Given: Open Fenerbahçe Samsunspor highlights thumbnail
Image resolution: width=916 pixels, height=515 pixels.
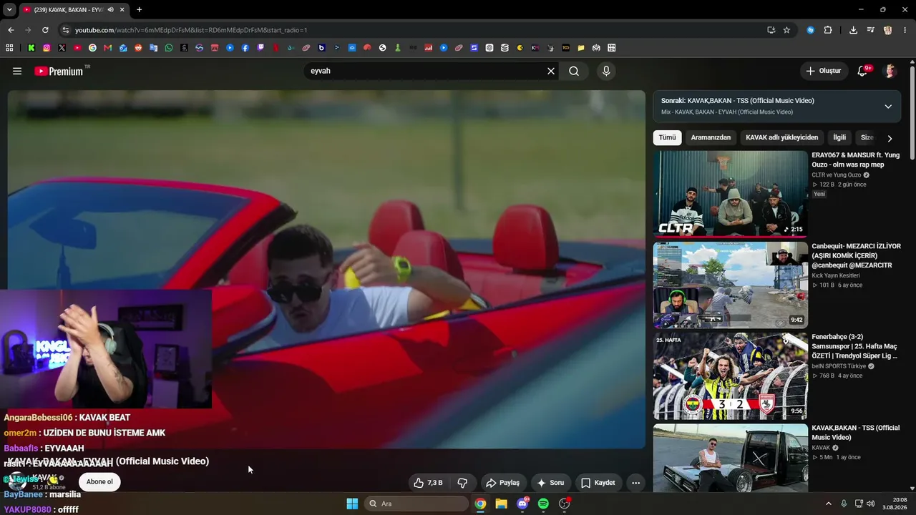Looking at the screenshot, I should click(730, 376).
